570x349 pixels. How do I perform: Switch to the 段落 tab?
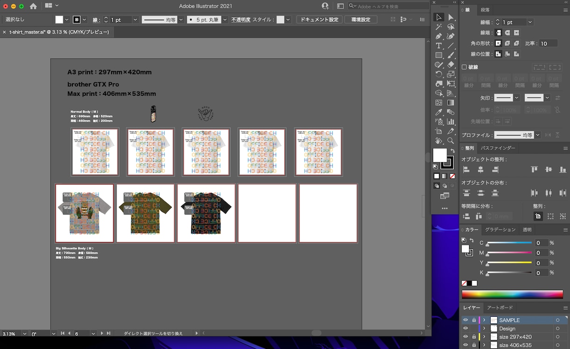pos(485,10)
